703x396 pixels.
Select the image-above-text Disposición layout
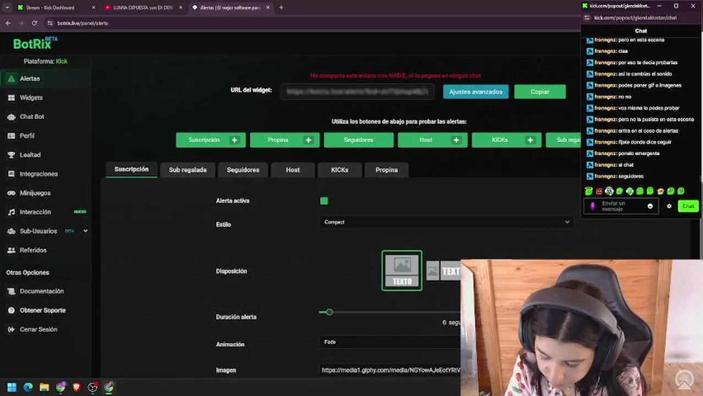(402, 271)
